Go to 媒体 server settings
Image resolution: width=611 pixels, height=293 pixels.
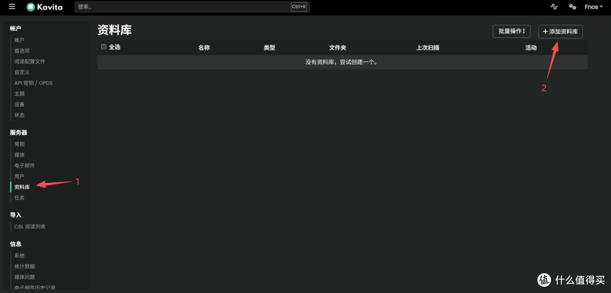coord(19,155)
